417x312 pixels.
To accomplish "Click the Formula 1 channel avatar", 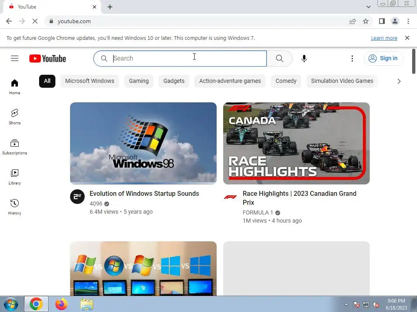I will click(230, 197).
